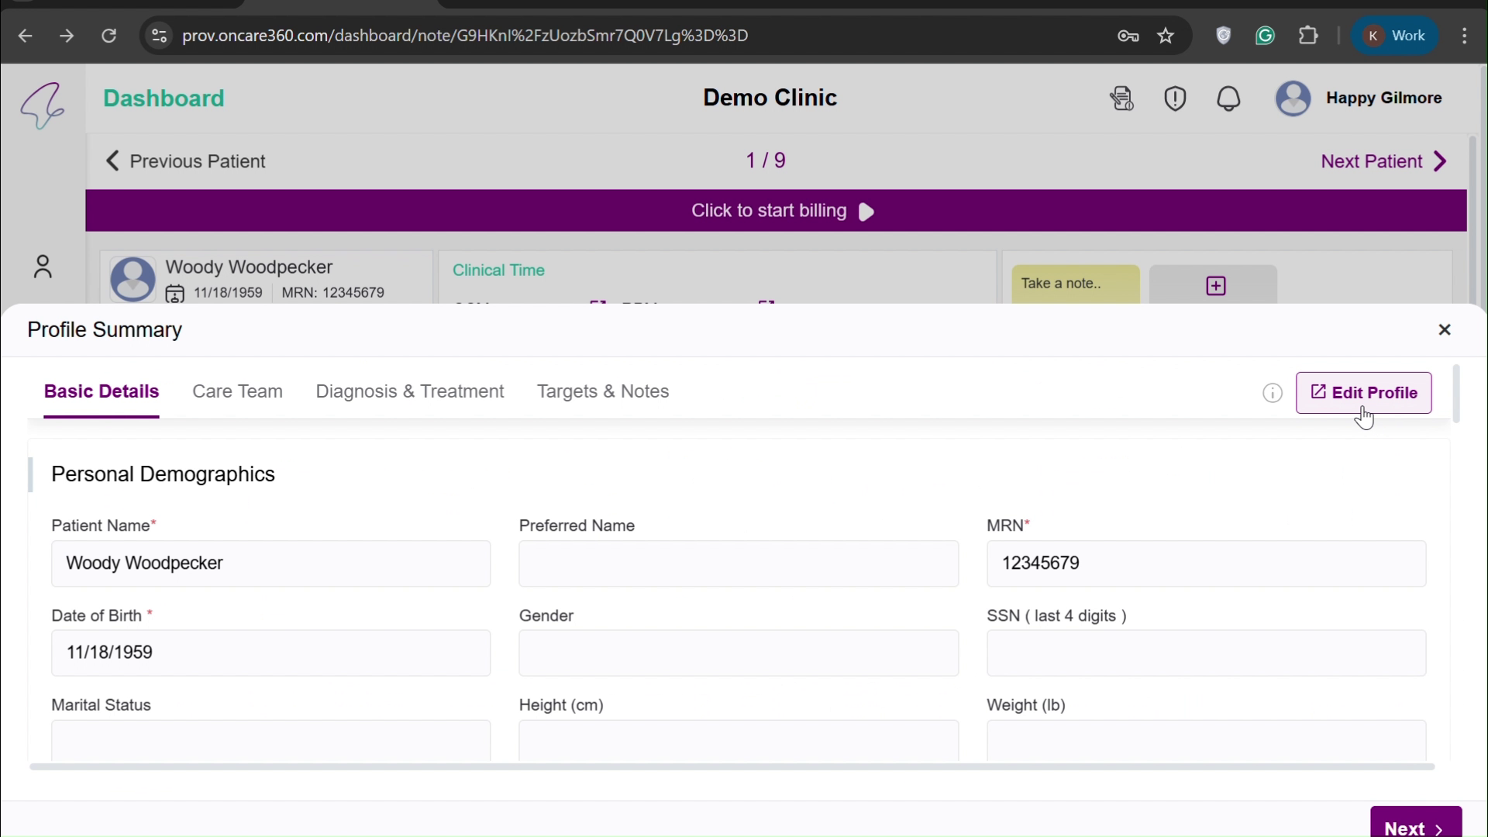The width and height of the screenshot is (1488, 837).
Task: Click the Edit Profile button
Action: pyautogui.click(x=1364, y=393)
